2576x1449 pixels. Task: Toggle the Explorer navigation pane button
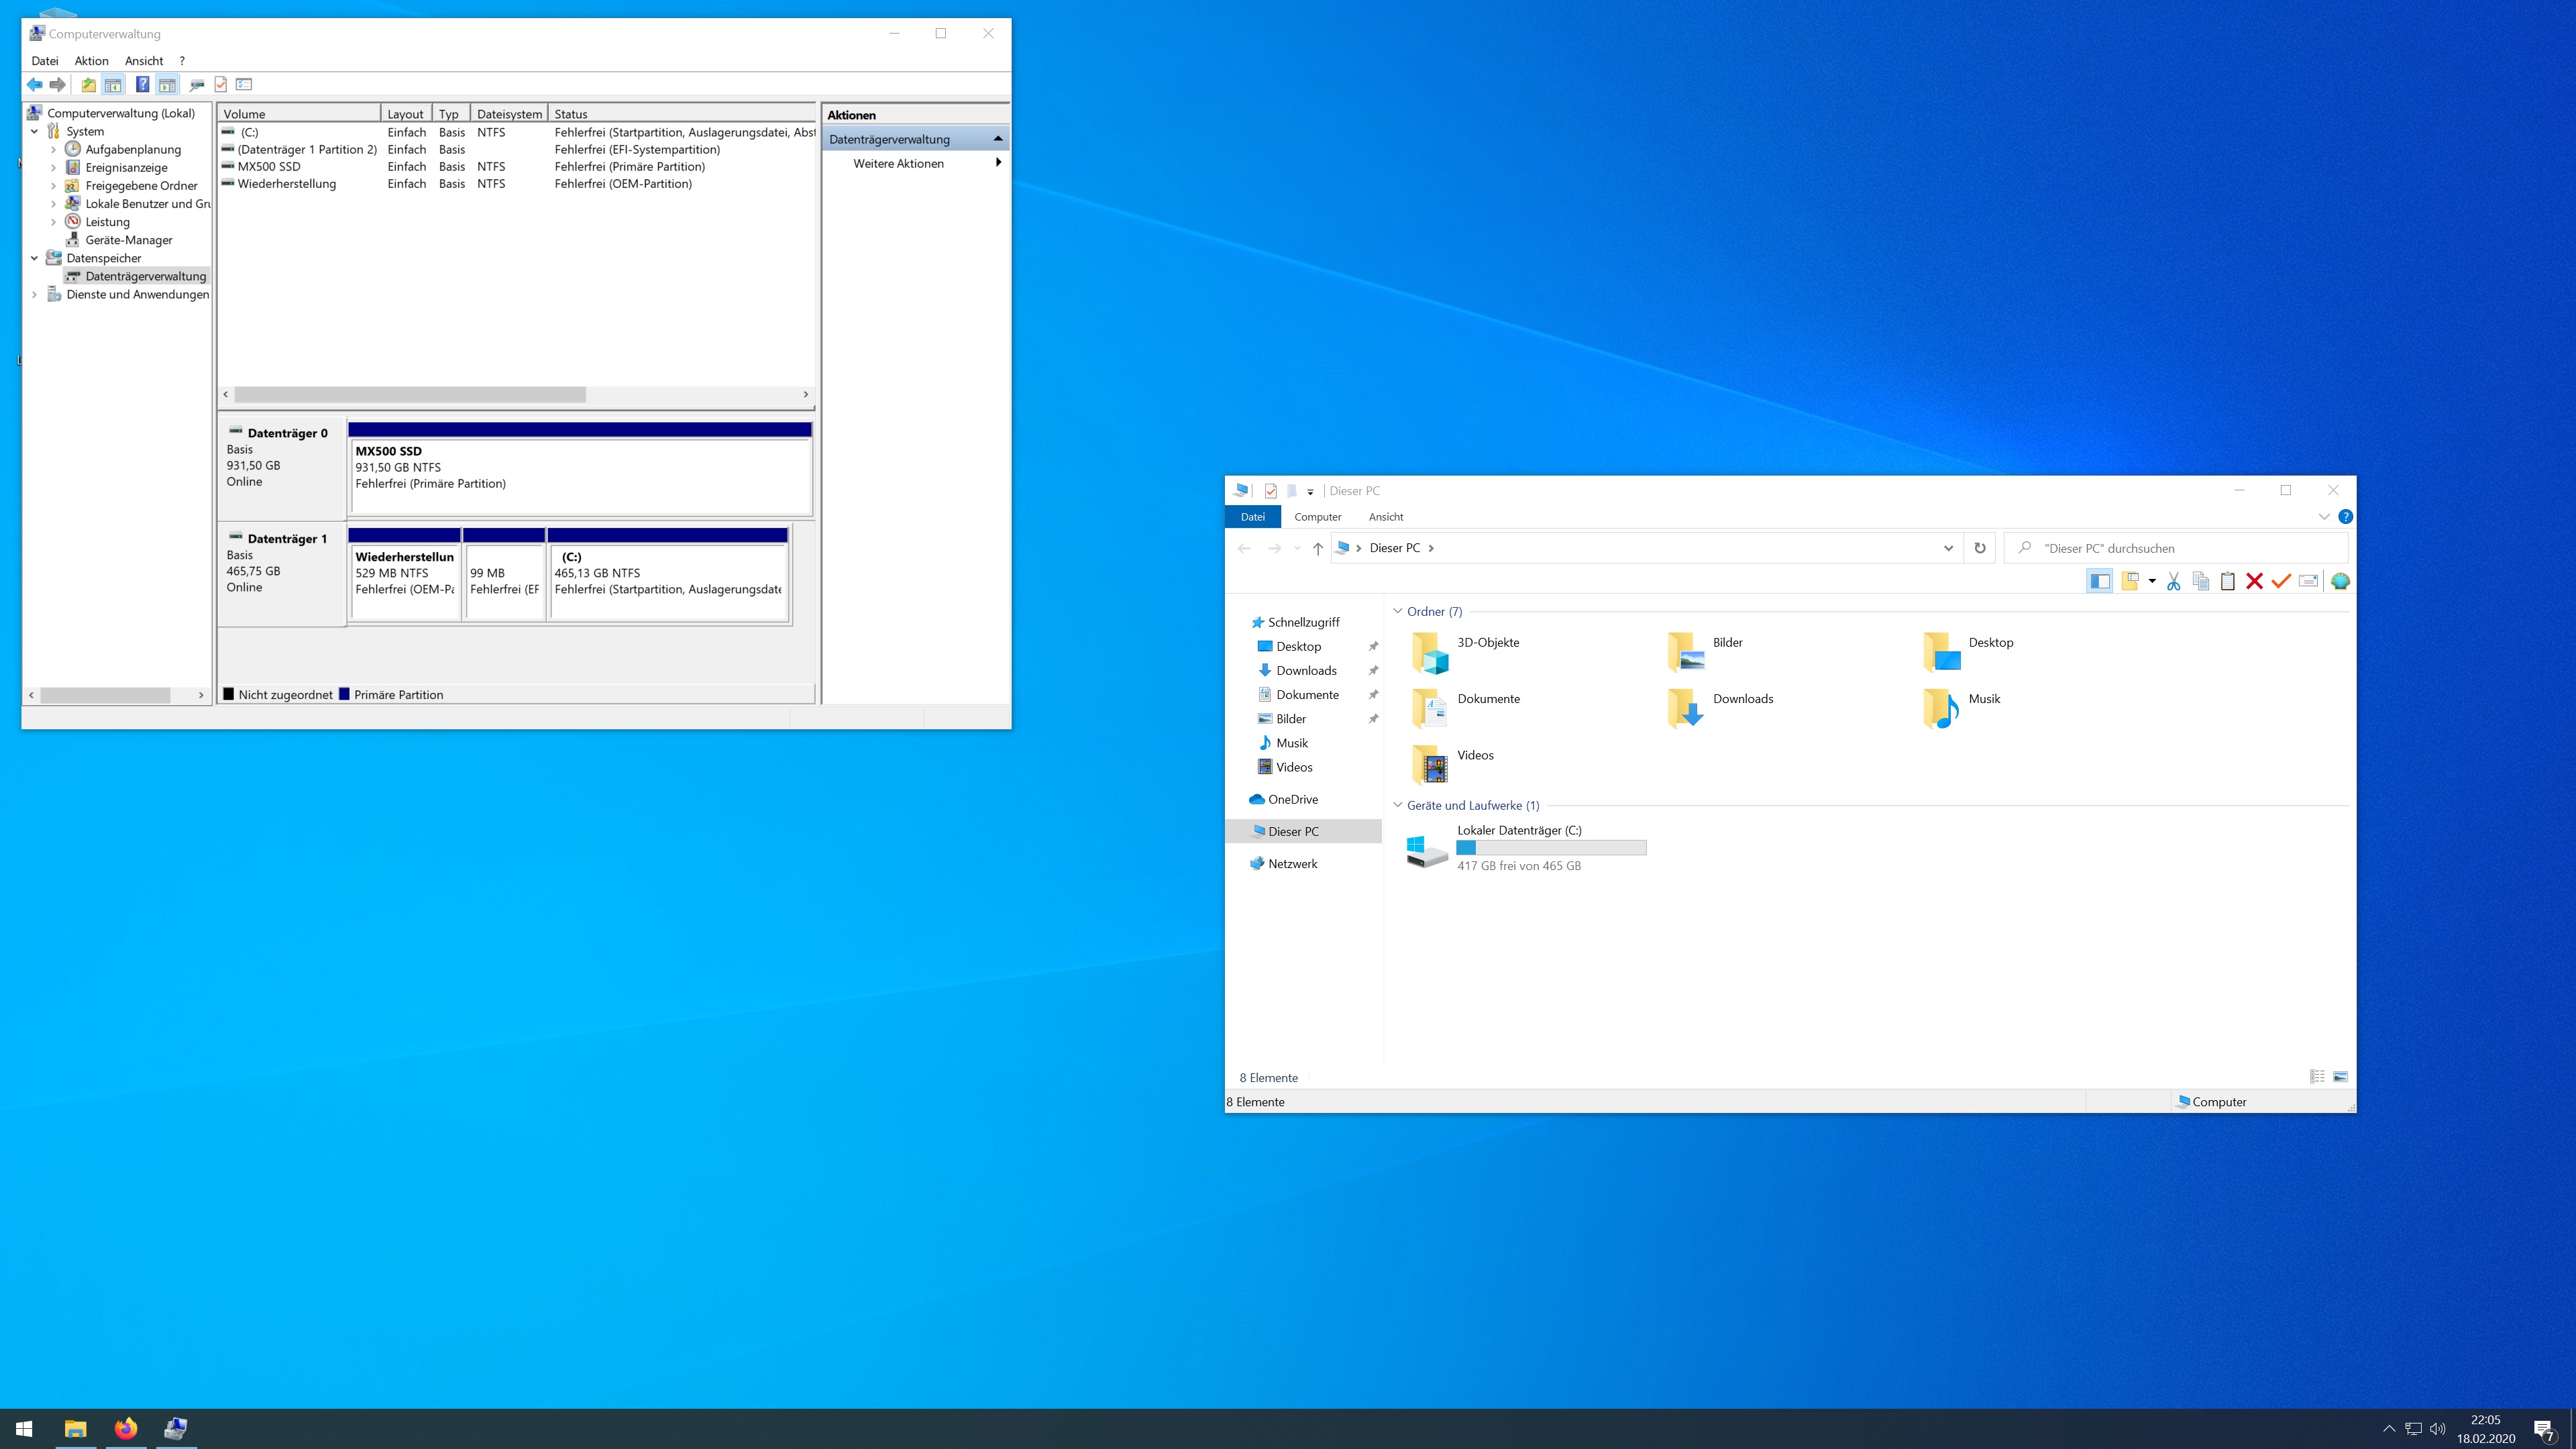pos(2100,581)
